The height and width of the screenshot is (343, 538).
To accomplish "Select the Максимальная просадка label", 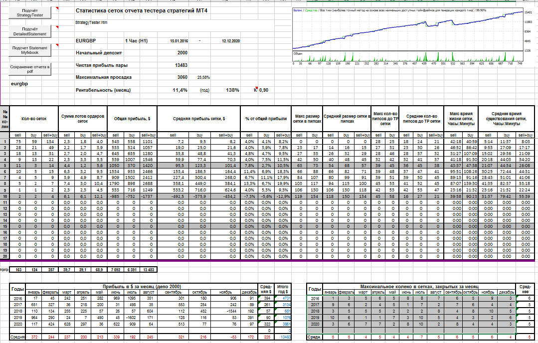I will click(104, 77).
